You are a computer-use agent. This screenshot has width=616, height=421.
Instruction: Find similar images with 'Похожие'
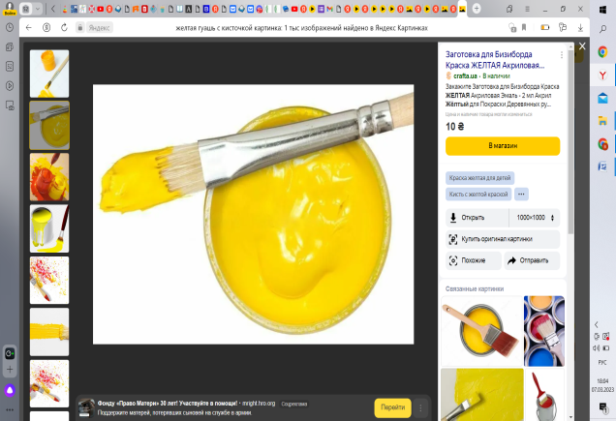[x=474, y=260]
